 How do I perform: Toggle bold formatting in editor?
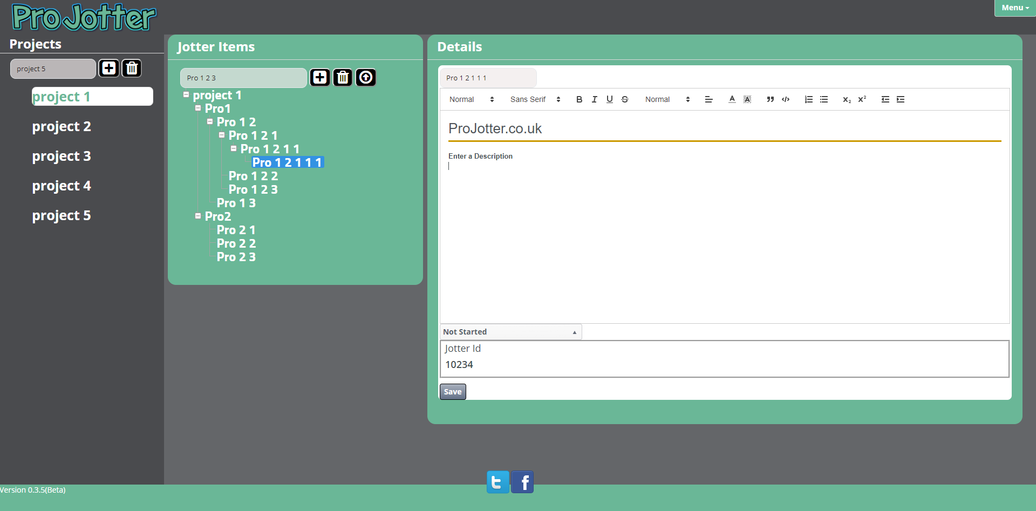[579, 99]
